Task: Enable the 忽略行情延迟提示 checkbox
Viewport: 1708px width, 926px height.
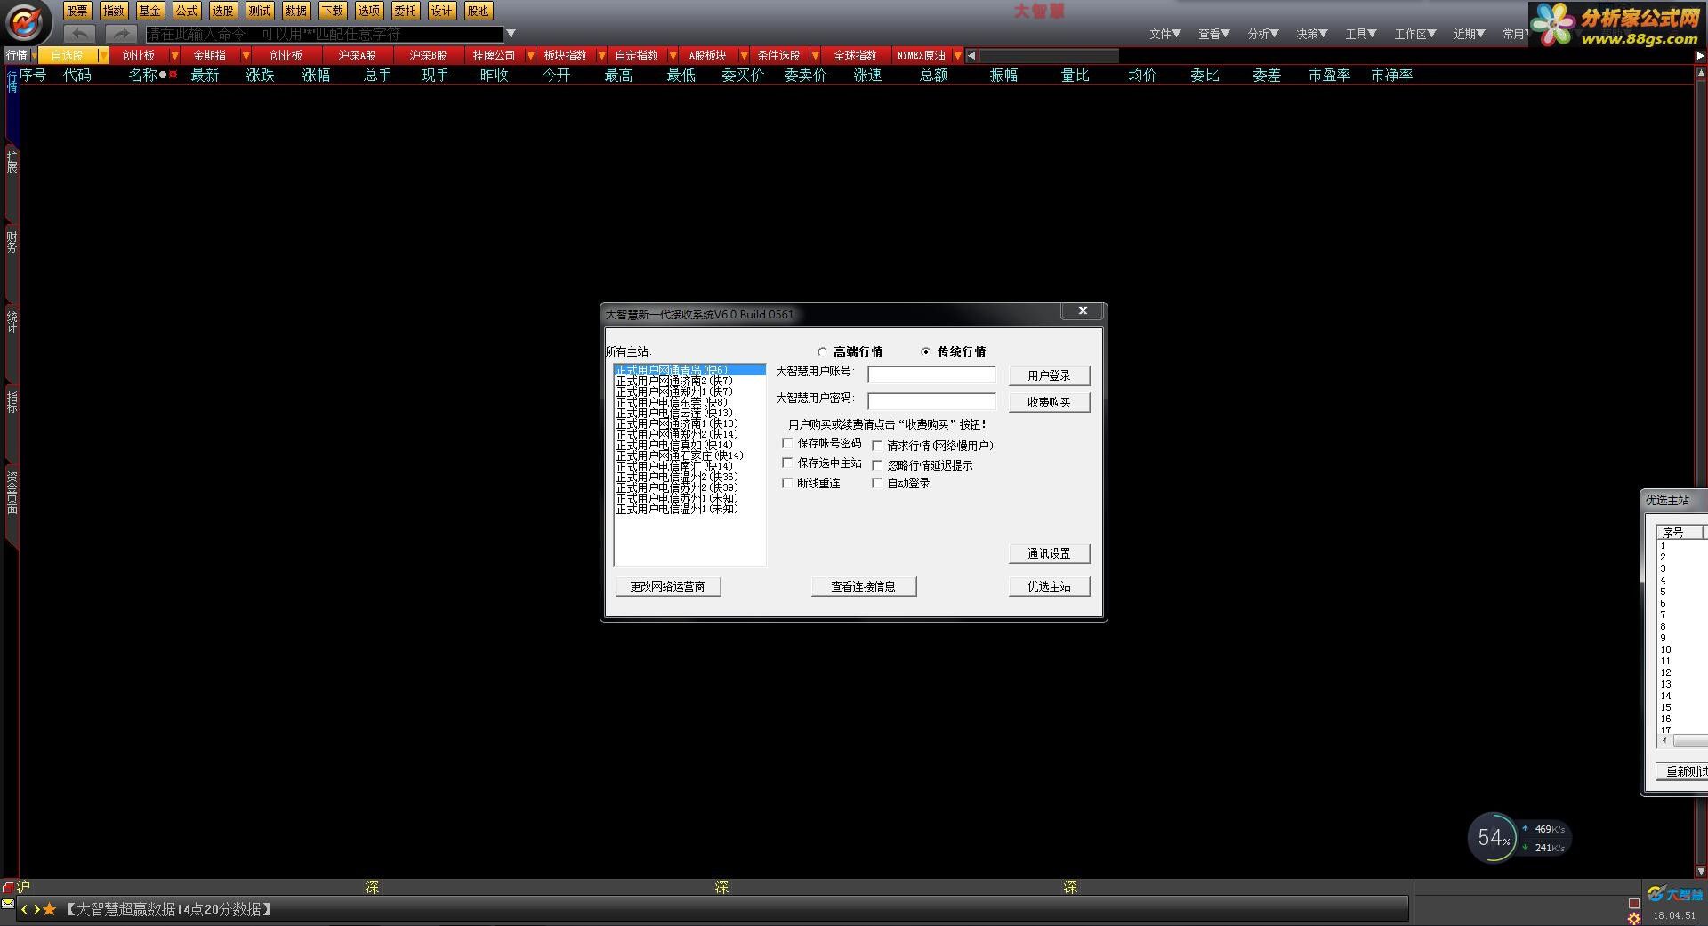Action: coord(877,465)
